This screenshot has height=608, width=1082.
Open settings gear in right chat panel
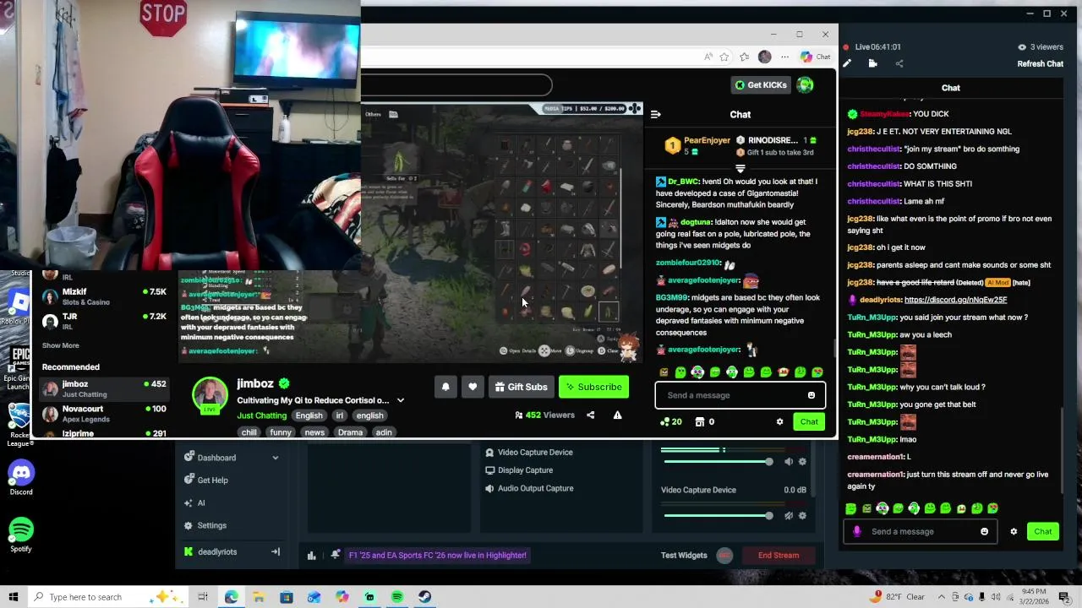point(1014,531)
